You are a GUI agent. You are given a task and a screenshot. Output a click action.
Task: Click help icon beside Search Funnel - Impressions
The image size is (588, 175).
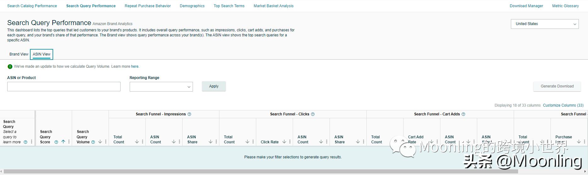coord(189,114)
